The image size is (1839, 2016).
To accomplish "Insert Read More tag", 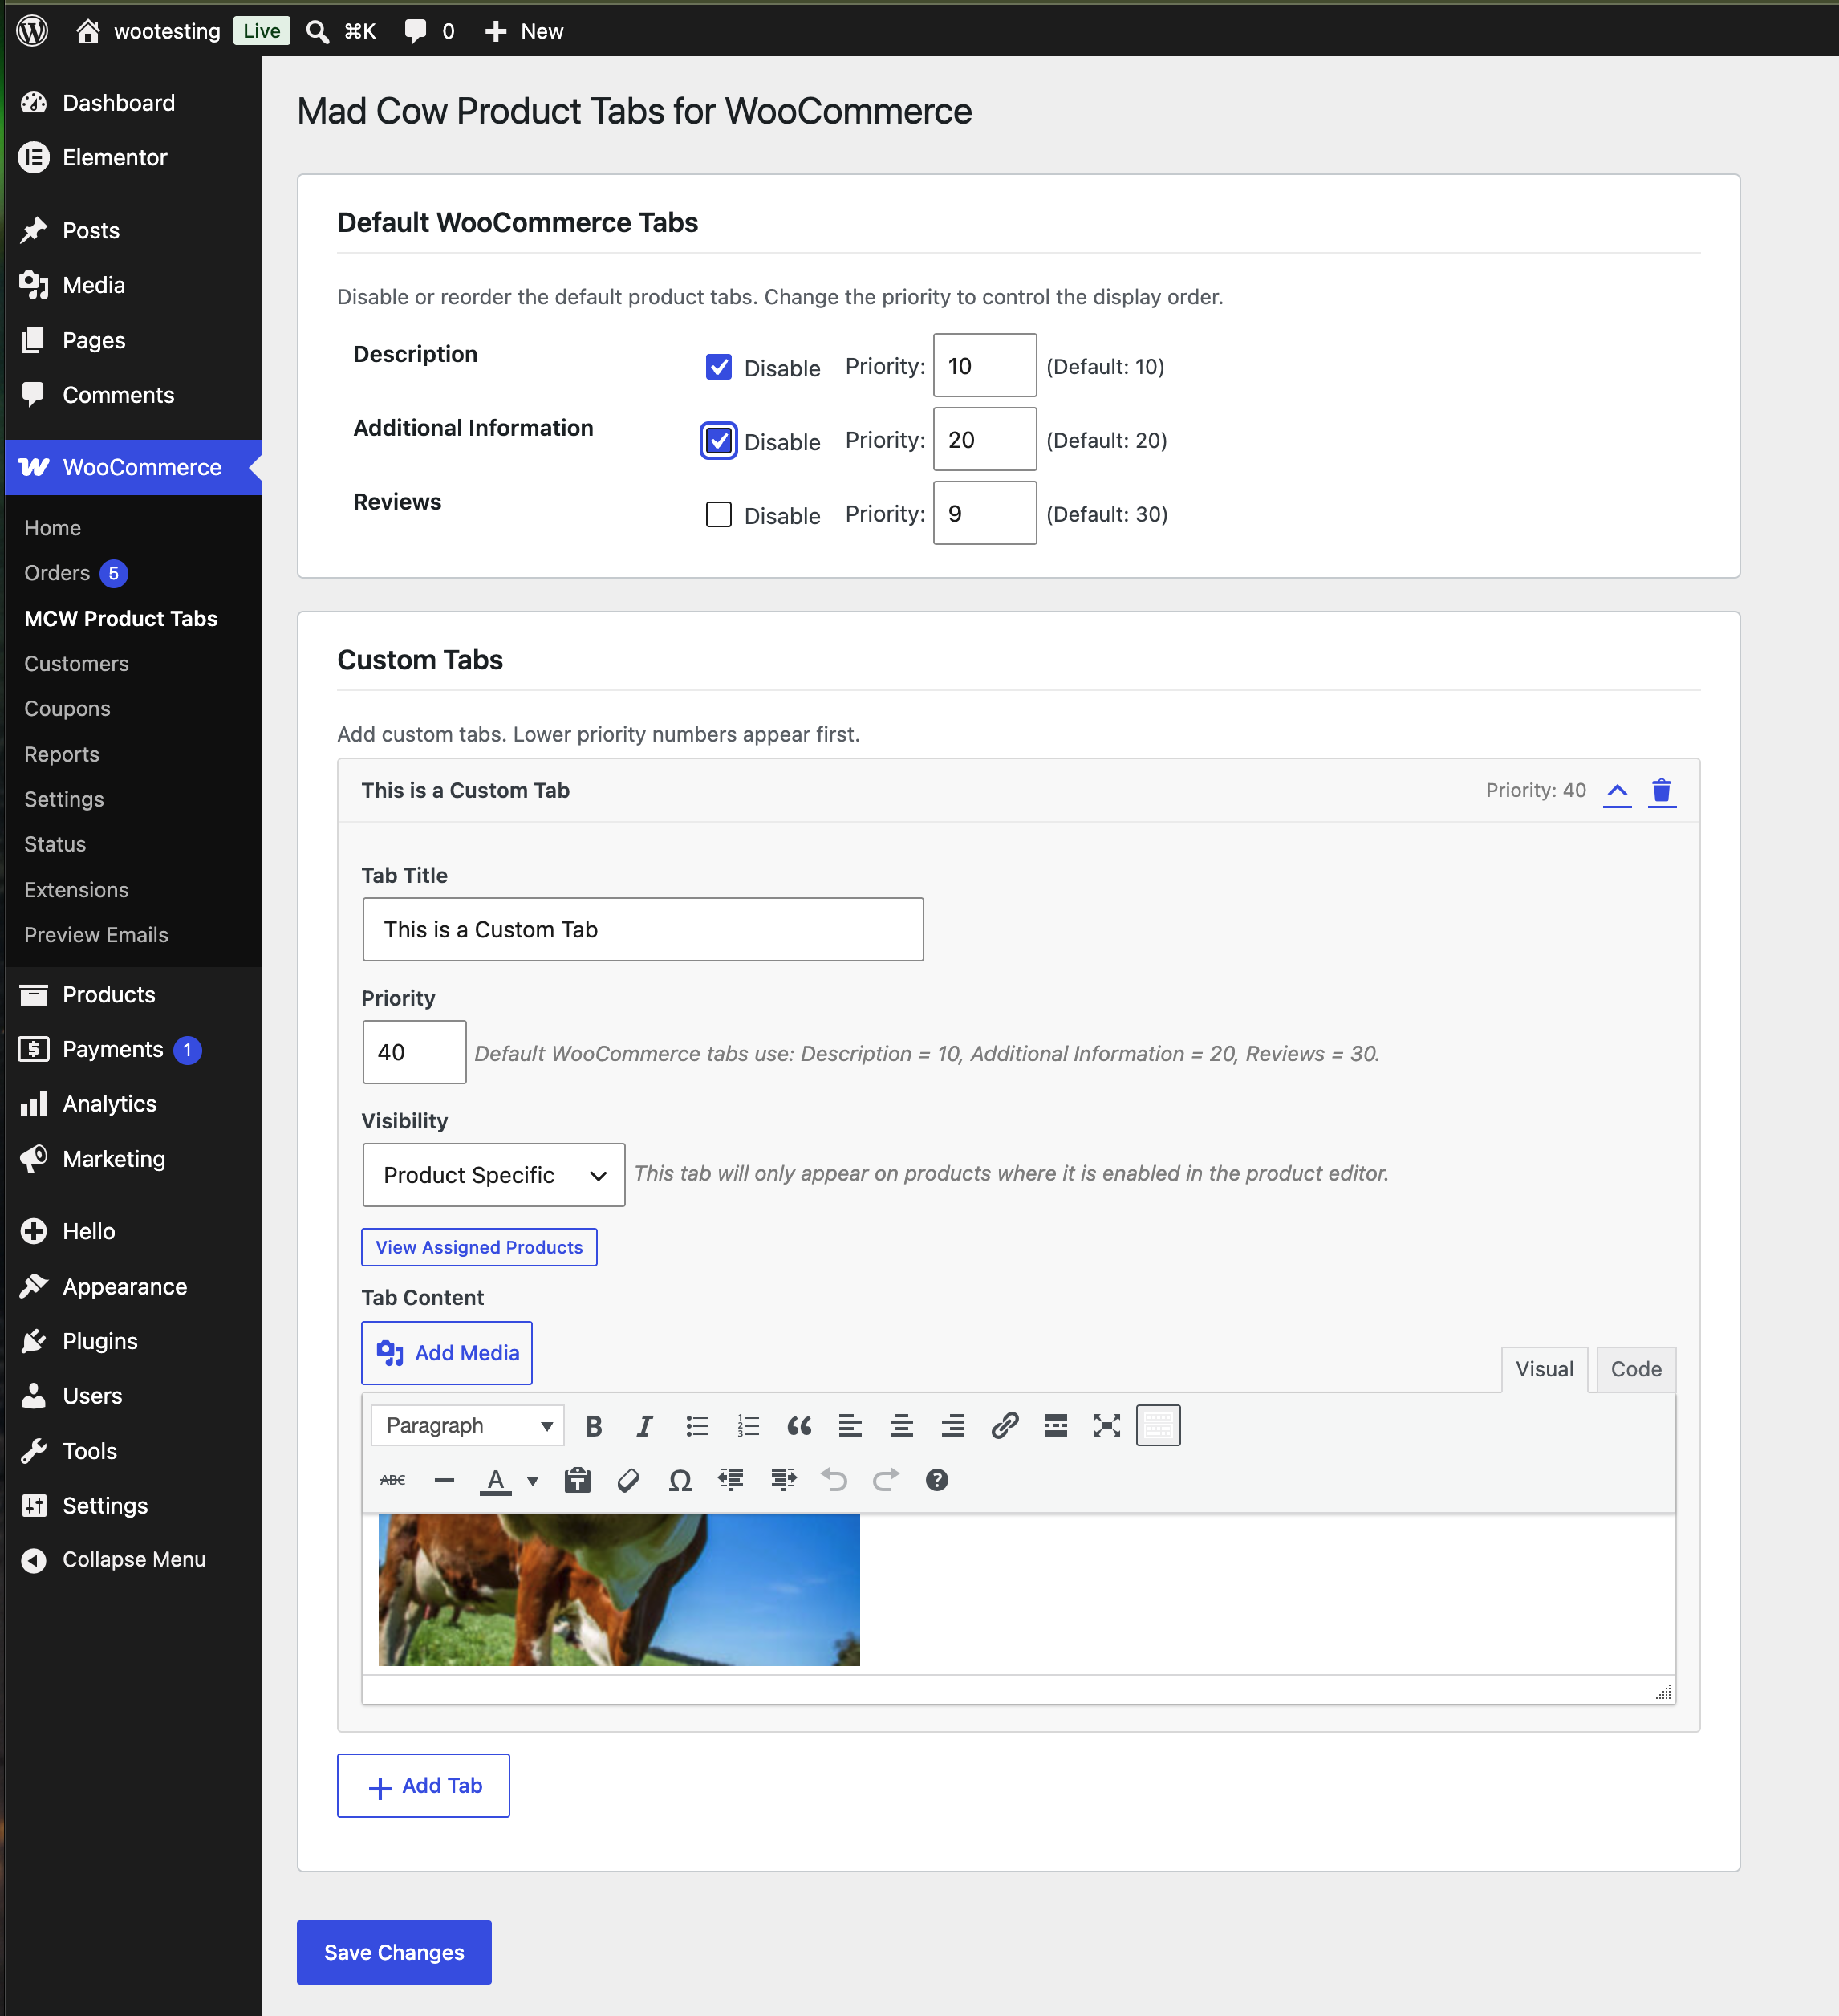I will click(1056, 1426).
